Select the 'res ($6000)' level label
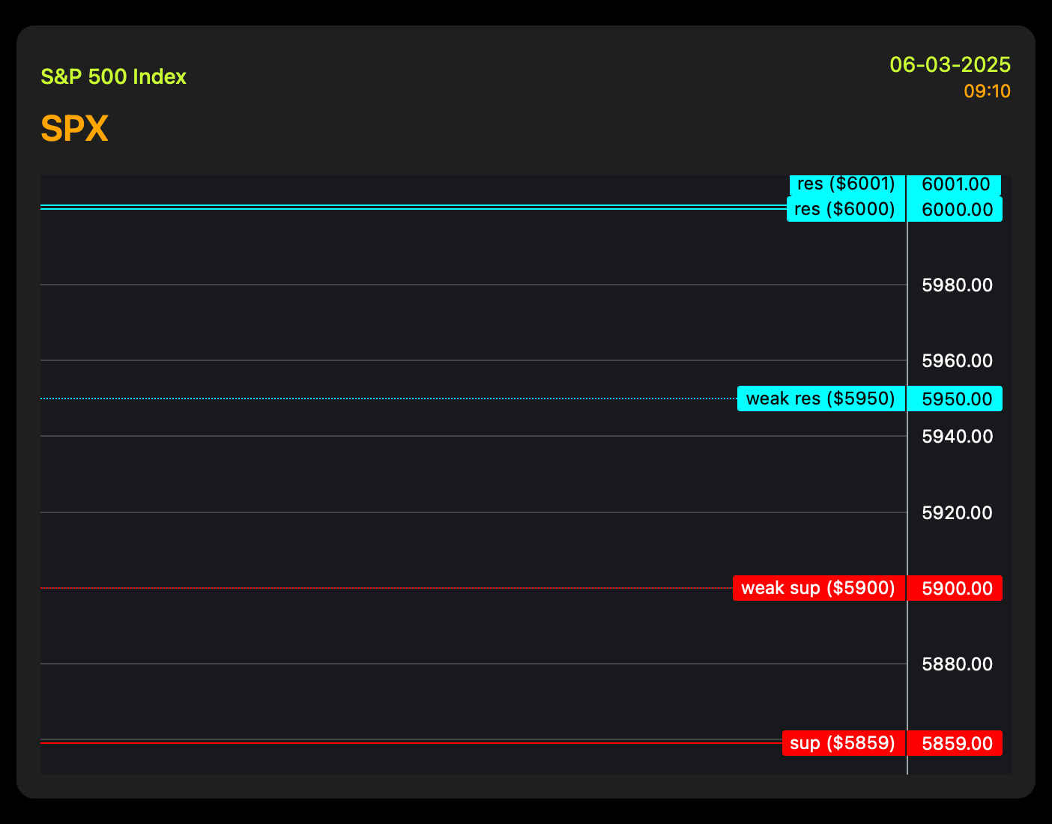Image resolution: width=1052 pixels, height=824 pixels. (x=846, y=209)
